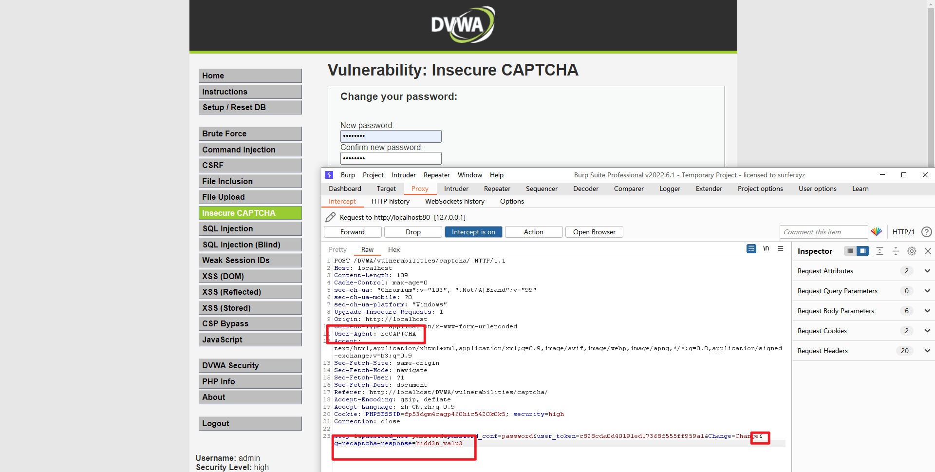Click Logout in DVWA sidebar
The width and height of the screenshot is (935, 472).
point(250,423)
